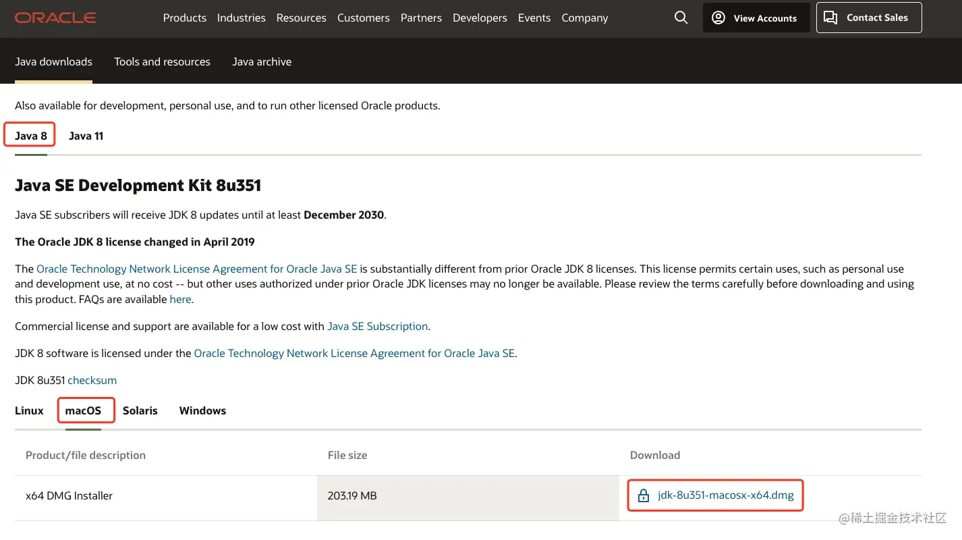Click the FAQs 'here' link

pos(180,299)
